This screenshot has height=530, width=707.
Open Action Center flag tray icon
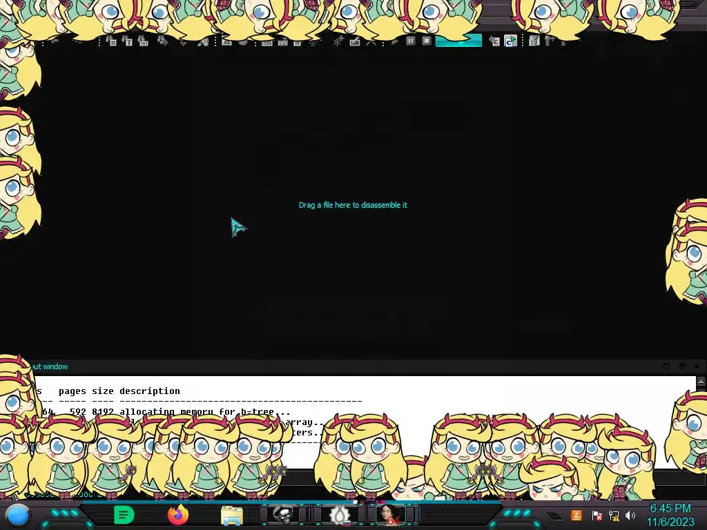(x=597, y=515)
